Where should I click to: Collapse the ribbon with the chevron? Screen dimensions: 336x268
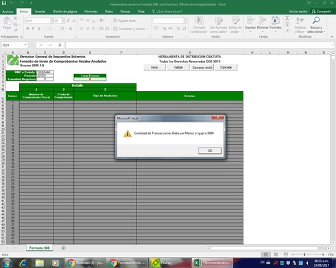[332, 36]
